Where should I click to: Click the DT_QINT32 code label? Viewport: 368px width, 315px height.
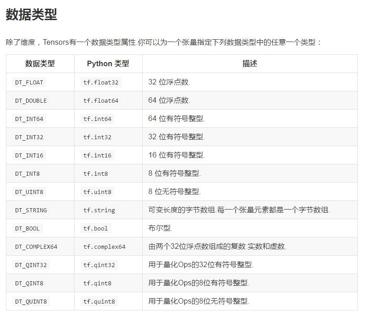point(31,265)
